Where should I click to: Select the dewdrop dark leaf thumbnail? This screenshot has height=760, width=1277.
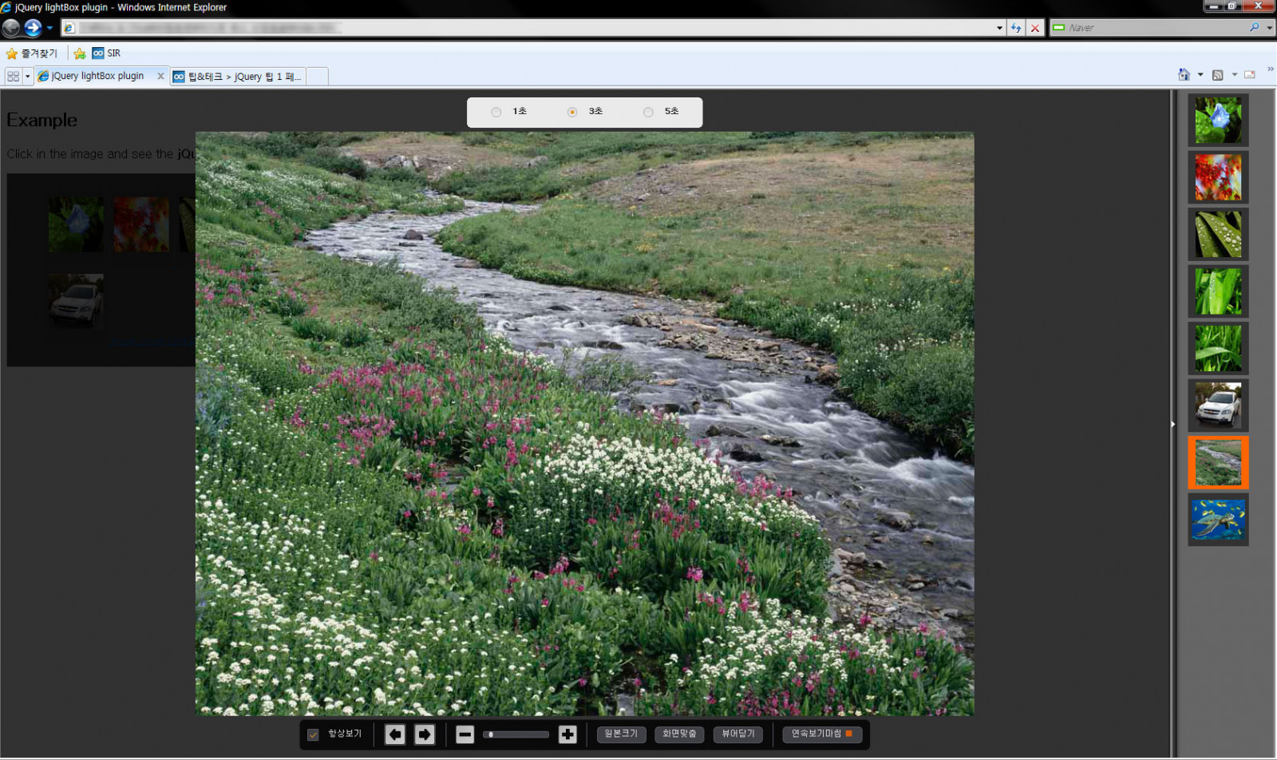point(1218,235)
